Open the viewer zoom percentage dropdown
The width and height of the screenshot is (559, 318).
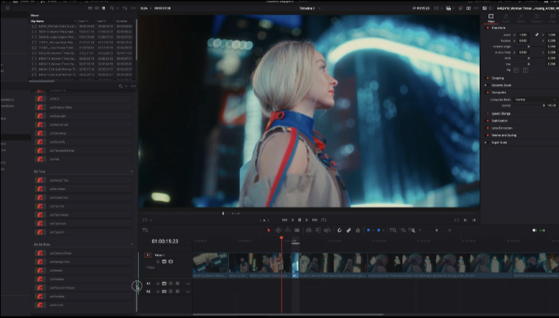point(145,8)
